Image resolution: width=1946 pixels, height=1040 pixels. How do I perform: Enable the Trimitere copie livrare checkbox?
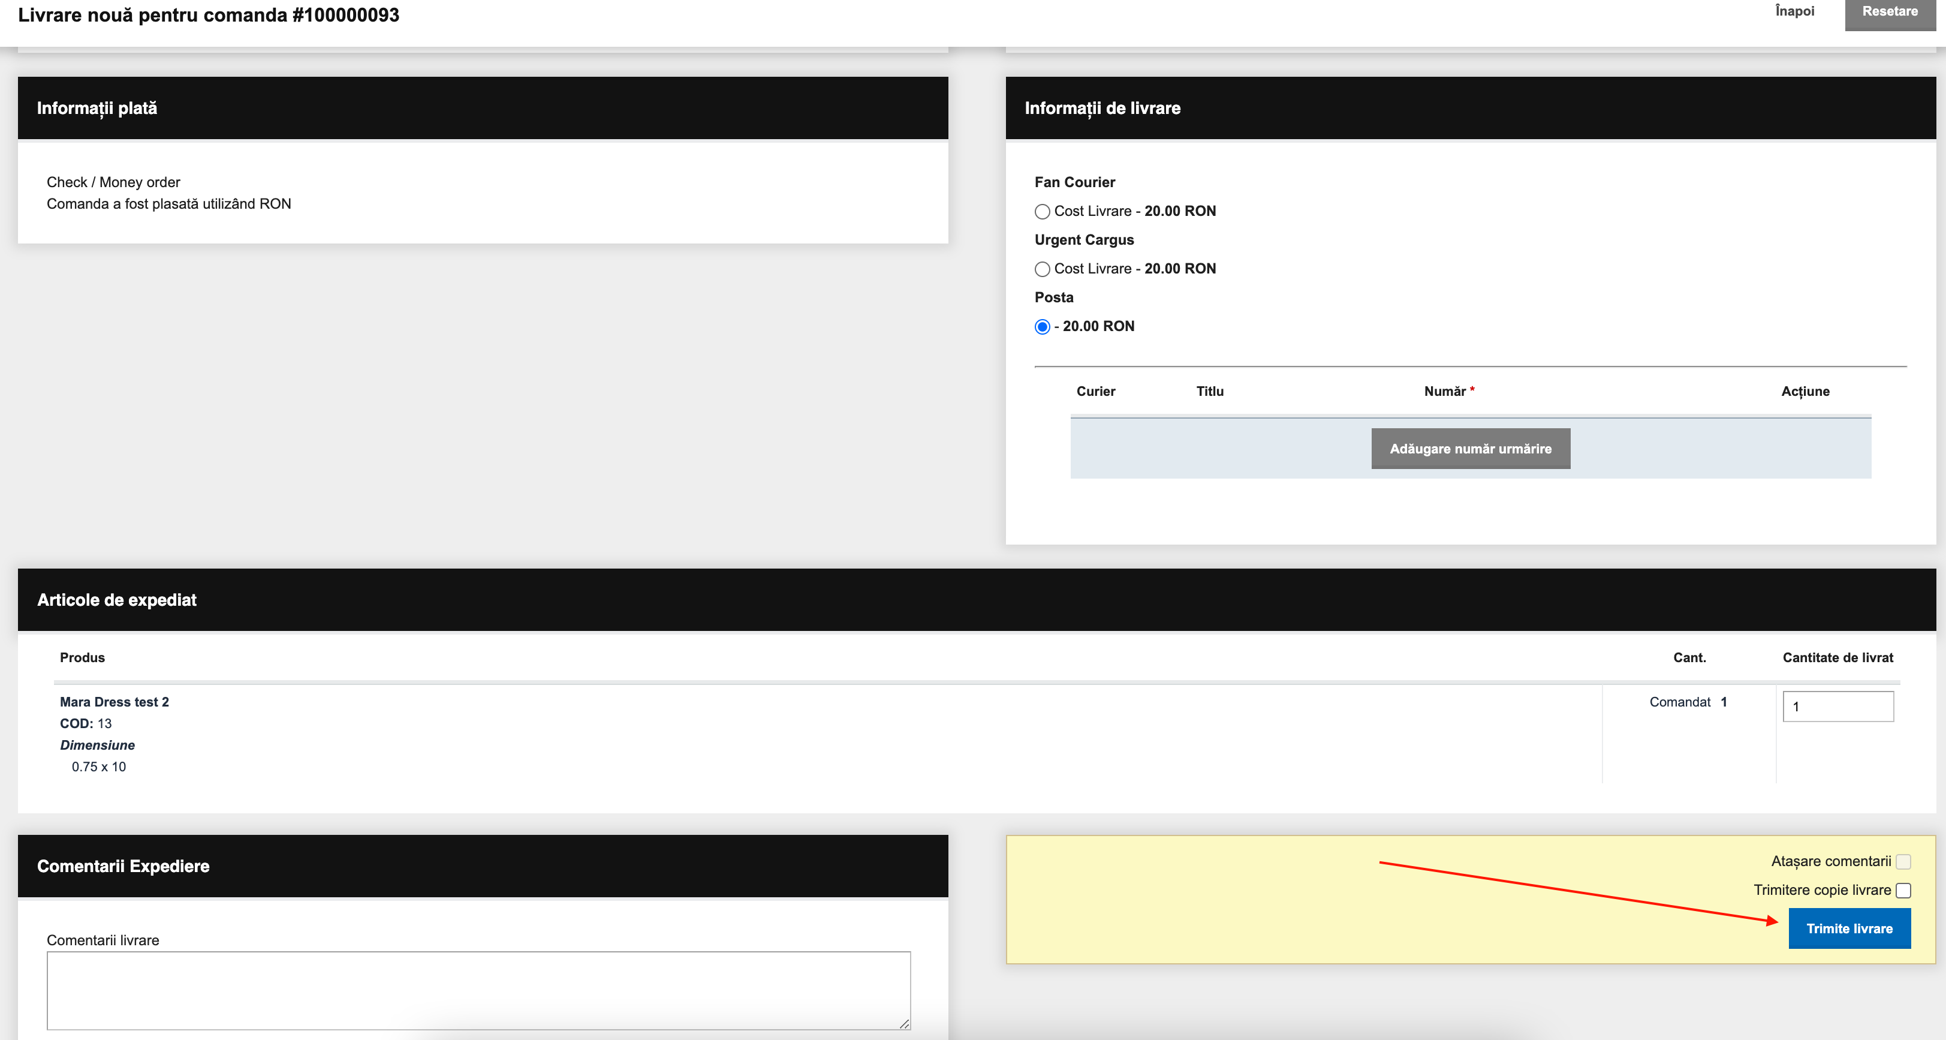1903,890
